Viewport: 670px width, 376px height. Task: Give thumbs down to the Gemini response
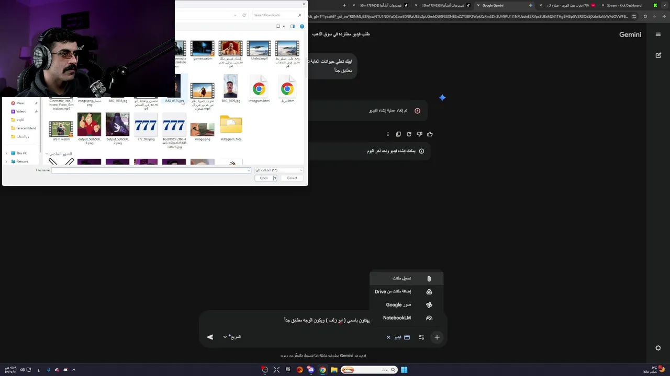pos(419,134)
